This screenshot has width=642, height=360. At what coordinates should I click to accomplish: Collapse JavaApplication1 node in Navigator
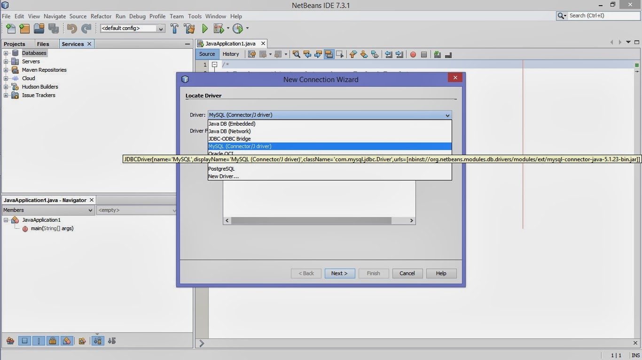pos(6,220)
